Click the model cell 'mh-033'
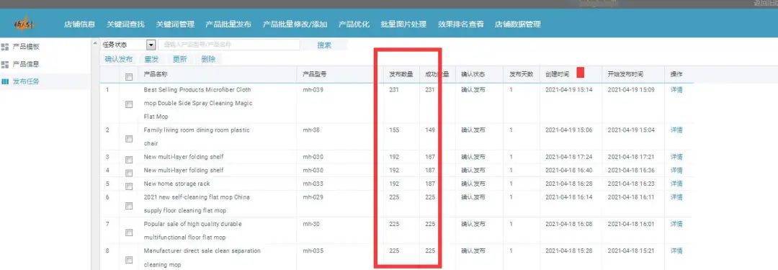Viewport: 778px width, 270px height. [313, 184]
